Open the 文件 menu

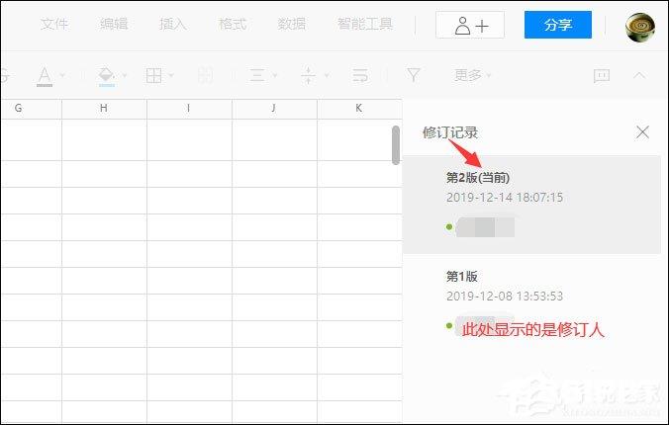click(54, 24)
